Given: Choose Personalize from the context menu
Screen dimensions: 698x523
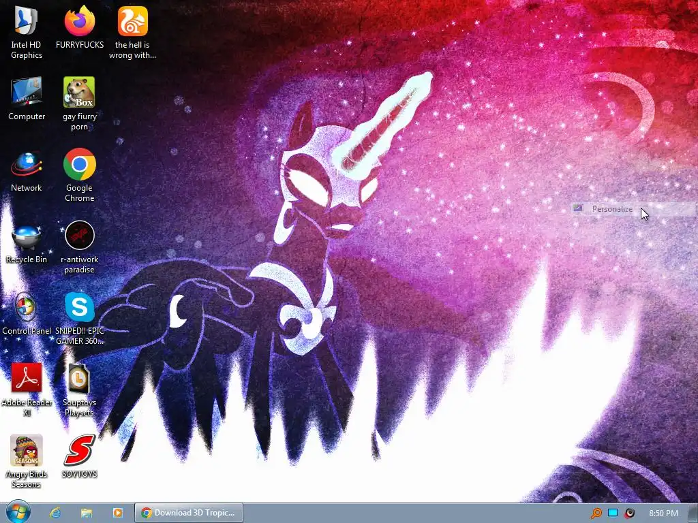Looking at the screenshot, I should 635,209.
